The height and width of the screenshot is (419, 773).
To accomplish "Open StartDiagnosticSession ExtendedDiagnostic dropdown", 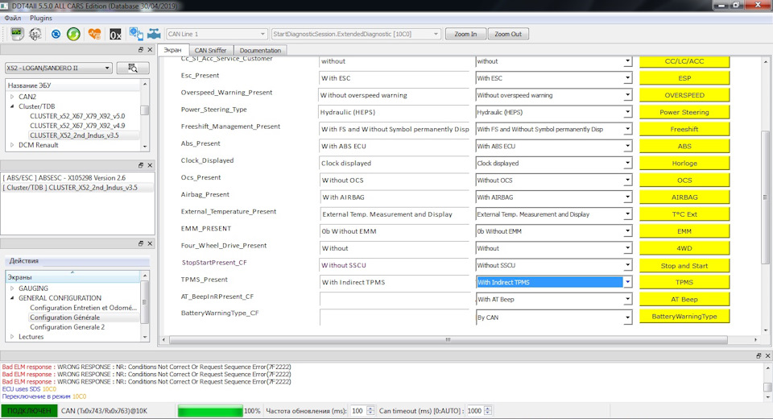I will pos(355,34).
